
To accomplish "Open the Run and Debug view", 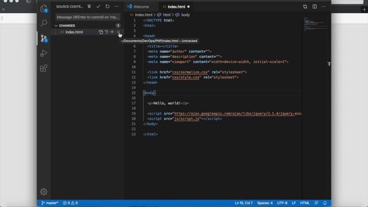I will (44, 53).
